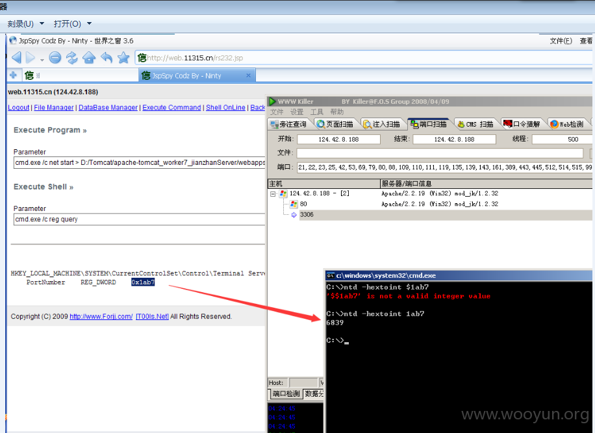Viewport: 595px width, 433px height.
Task: Select the 口令猜解 tab
Action: [x=522, y=124]
